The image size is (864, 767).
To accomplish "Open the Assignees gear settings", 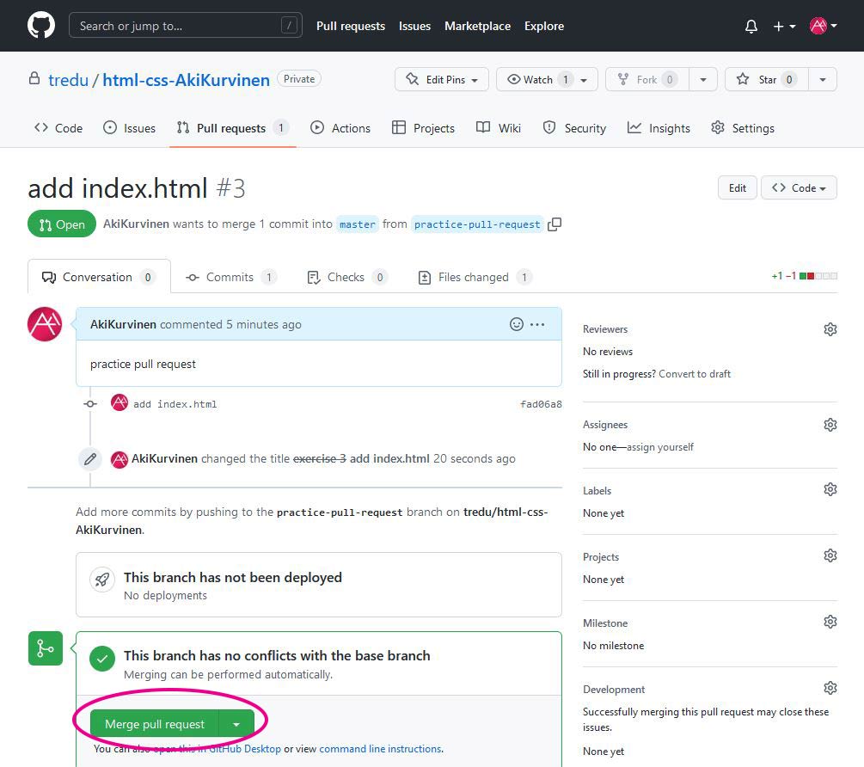I will [x=830, y=425].
